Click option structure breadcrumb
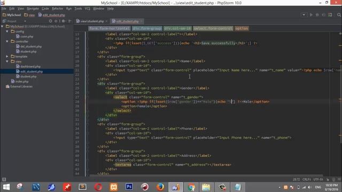This screenshot has width=342, height=192. click(242, 28)
